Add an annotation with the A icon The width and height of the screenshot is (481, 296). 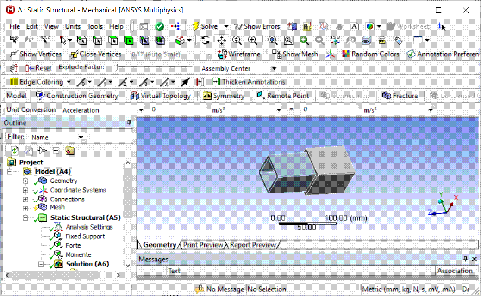354,27
